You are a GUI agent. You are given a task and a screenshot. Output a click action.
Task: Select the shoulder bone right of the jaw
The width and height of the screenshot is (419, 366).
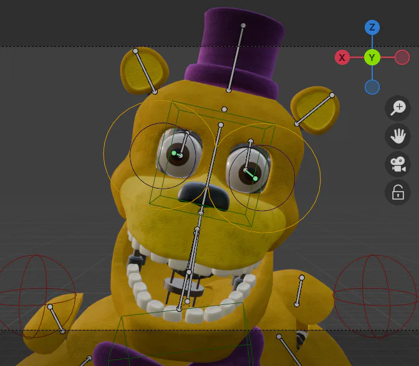[299, 291]
